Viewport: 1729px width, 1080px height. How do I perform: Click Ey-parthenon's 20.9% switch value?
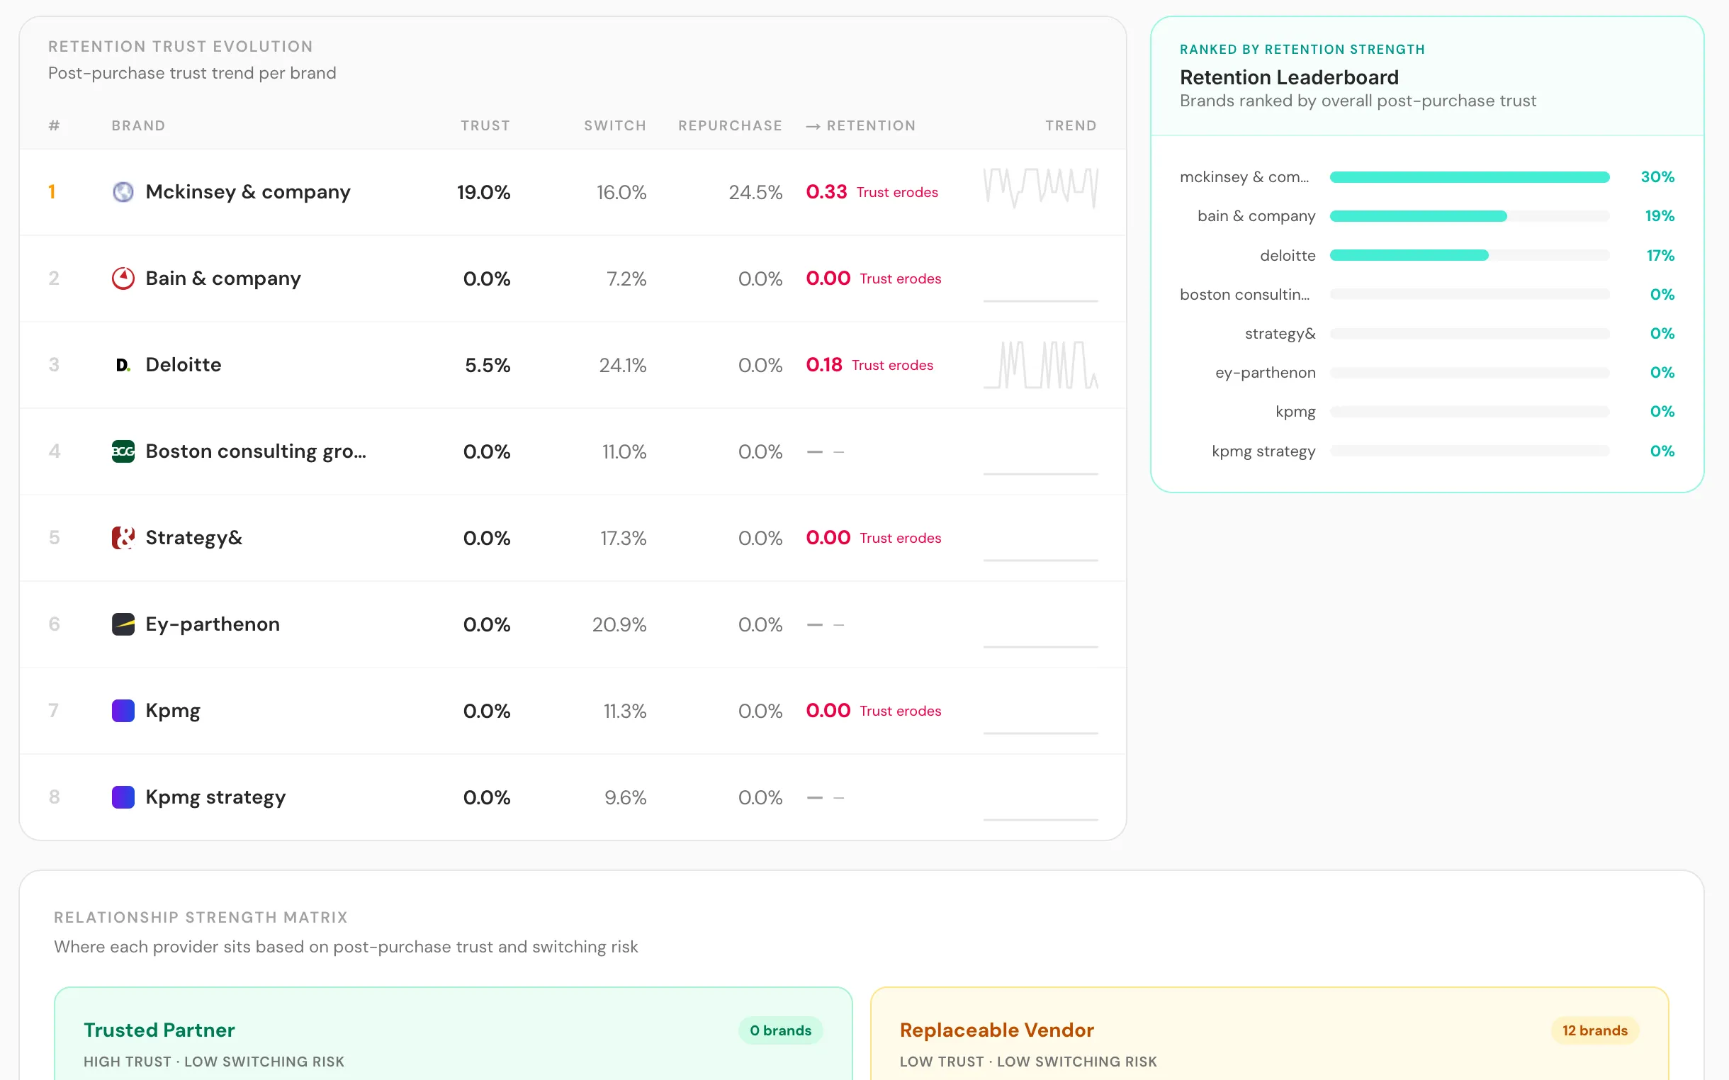pyautogui.click(x=619, y=624)
